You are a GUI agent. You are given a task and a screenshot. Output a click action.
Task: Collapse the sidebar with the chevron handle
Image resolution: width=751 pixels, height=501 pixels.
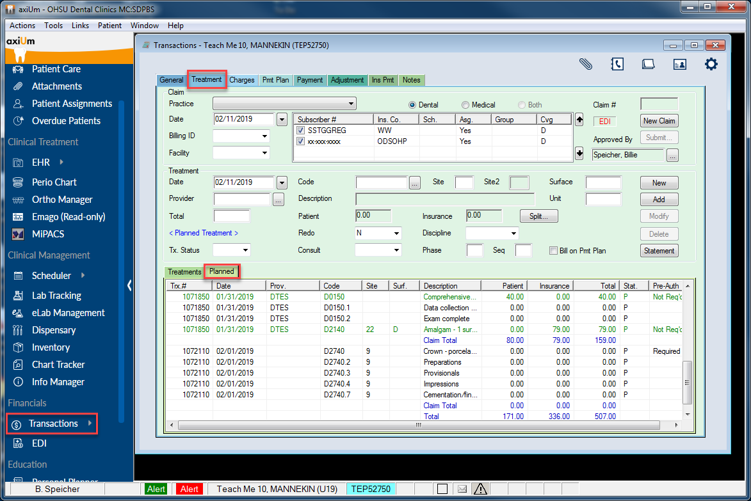pyautogui.click(x=129, y=285)
